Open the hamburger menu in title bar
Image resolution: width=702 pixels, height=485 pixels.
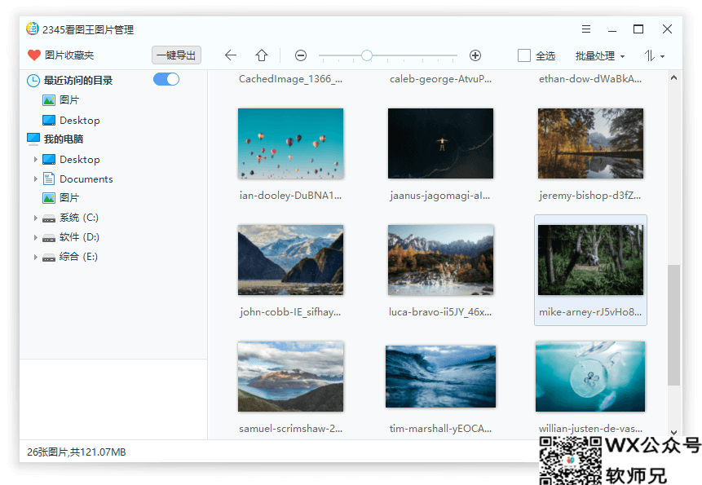(585, 29)
